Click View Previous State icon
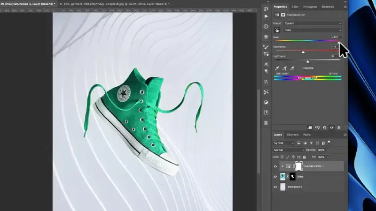 317,128
